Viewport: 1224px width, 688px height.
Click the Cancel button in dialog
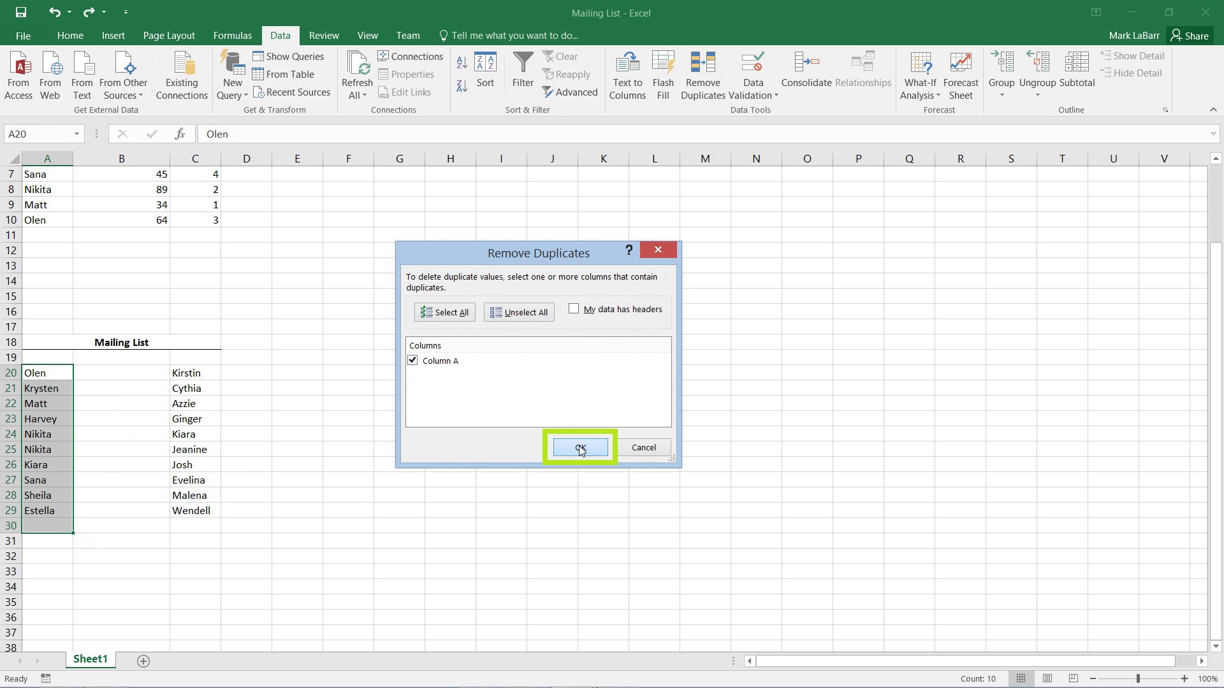click(644, 447)
